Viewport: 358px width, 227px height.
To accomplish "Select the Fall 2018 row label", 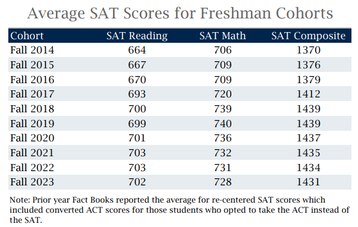I will 32,109.
